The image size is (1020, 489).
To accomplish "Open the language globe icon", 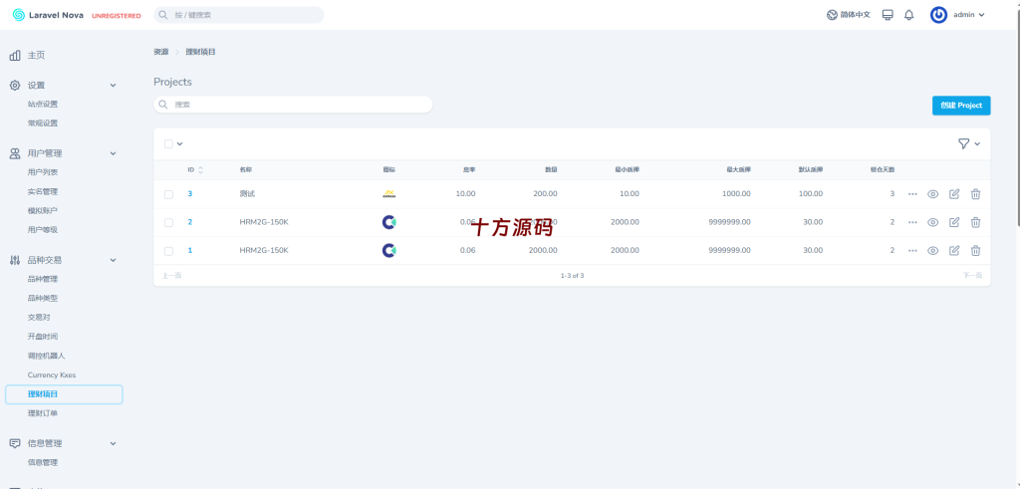I will 832,15.
